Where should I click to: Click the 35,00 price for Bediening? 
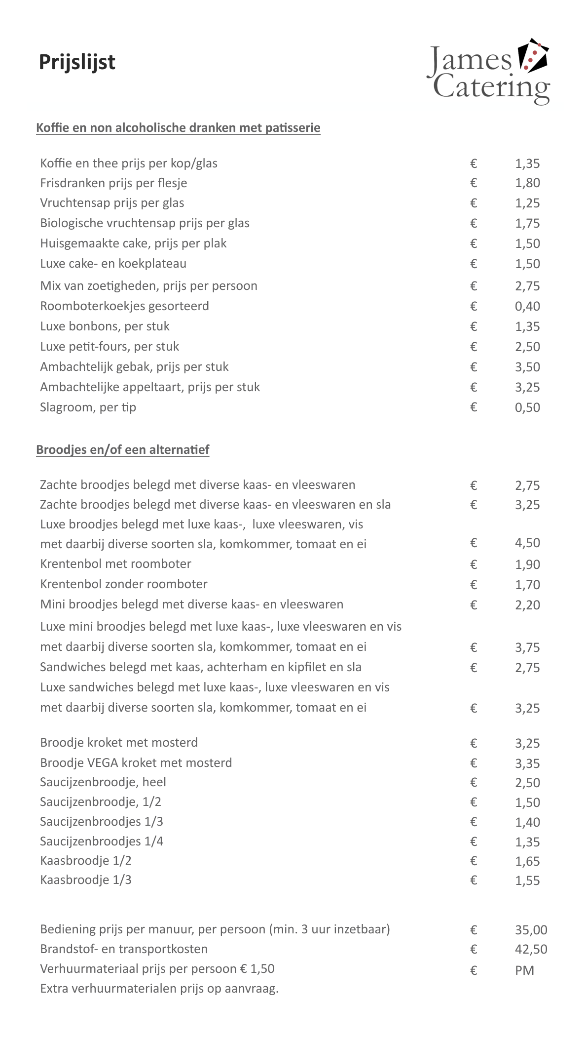531,930
